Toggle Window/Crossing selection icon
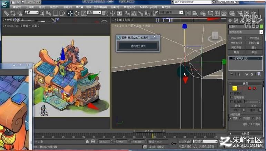266x151 pixels. (62, 13)
